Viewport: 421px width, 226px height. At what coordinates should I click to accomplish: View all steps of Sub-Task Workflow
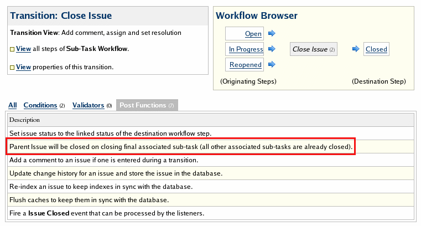[23, 49]
